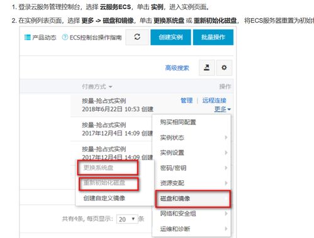Image resolution: width=314 pixels, height=238 pixels.
Task: Click 批量操作 button
Action: tap(213, 37)
